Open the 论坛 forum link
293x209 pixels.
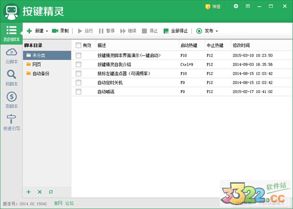[69, 203]
